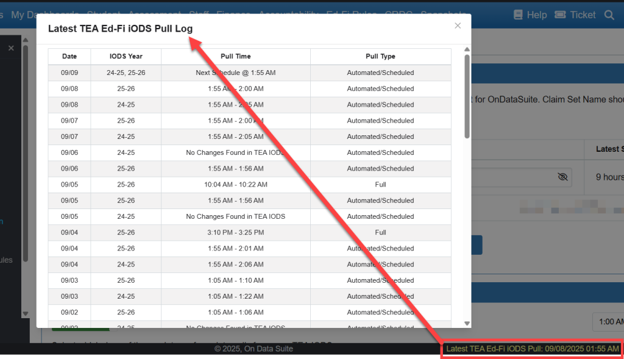Toggle password visibility eye icon

point(562,177)
